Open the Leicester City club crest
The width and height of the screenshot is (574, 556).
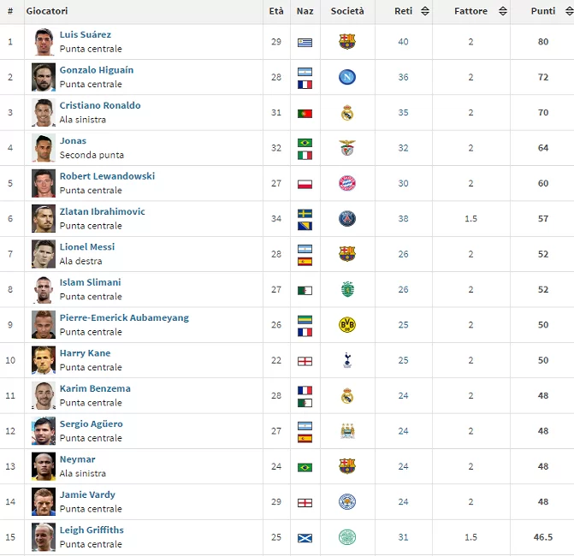(346, 501)
